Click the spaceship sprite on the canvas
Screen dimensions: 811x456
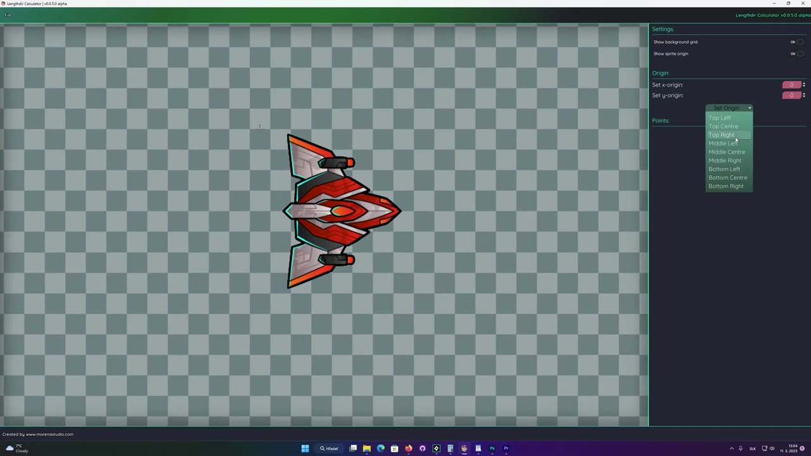click(342, 211)
